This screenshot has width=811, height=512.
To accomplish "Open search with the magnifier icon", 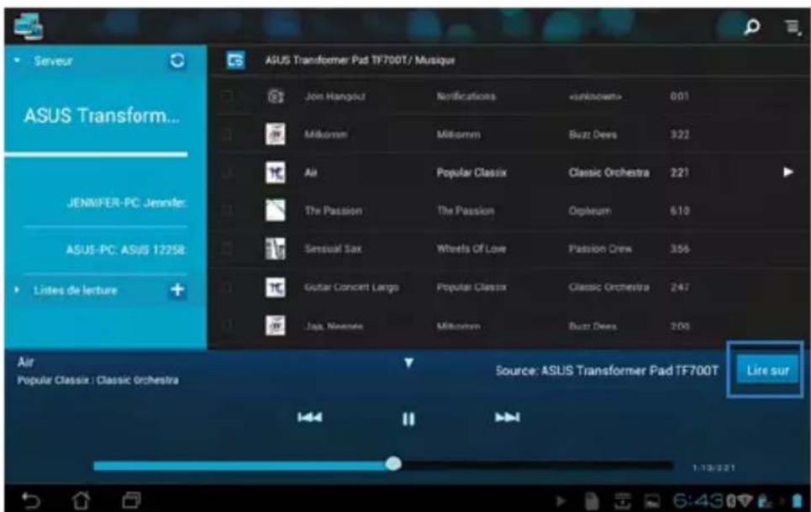I will (752, 26).
